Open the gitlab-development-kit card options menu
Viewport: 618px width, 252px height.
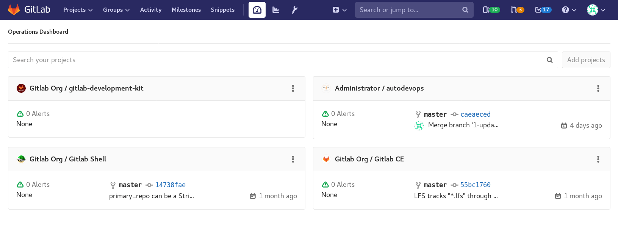[x=293, y=88]
